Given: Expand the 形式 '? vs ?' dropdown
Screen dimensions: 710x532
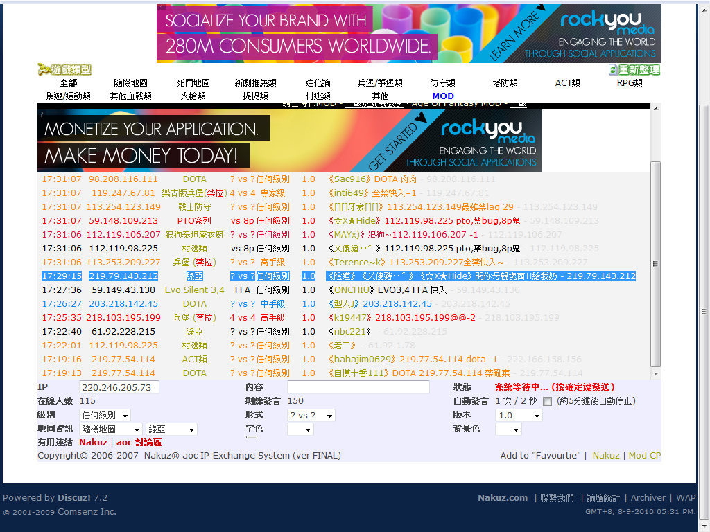Looking at the screenshot, I should tap(311, 416).
